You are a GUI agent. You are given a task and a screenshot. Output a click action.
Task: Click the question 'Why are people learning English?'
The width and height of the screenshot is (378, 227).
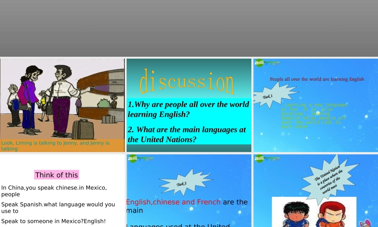coord(188,109)
